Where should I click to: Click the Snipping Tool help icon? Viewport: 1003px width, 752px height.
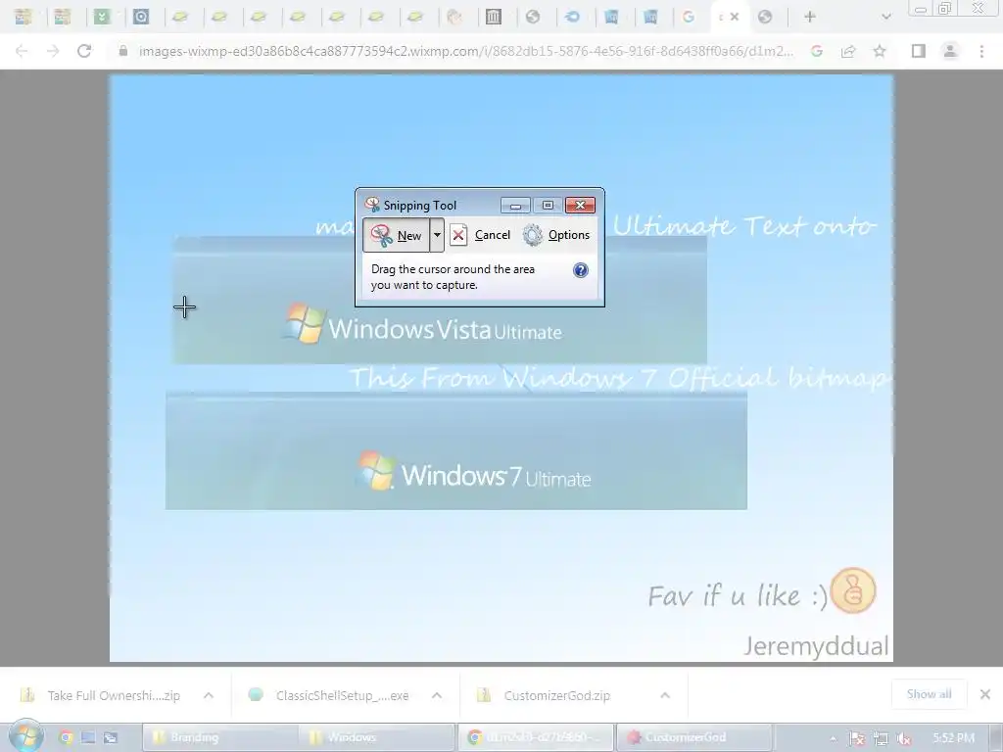pos(580,270)
